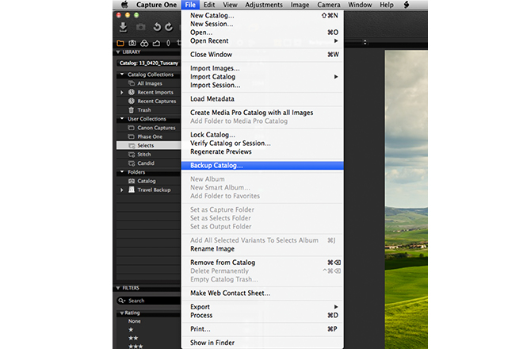523x349 pixels.
Task: Select the Capture camera tool tab
Action: [x=132, y=43]
